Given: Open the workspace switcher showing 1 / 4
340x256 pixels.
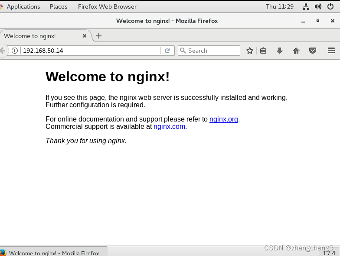Looking at the screenshot, I should [x=329, y=253].
